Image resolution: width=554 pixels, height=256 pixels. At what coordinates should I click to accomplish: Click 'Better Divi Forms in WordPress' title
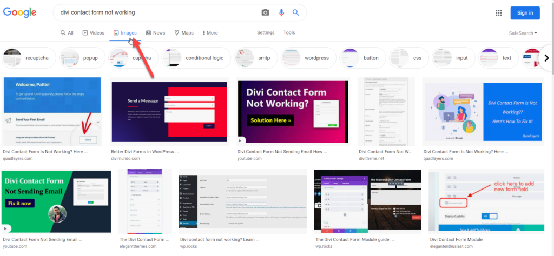pos(145,152)
